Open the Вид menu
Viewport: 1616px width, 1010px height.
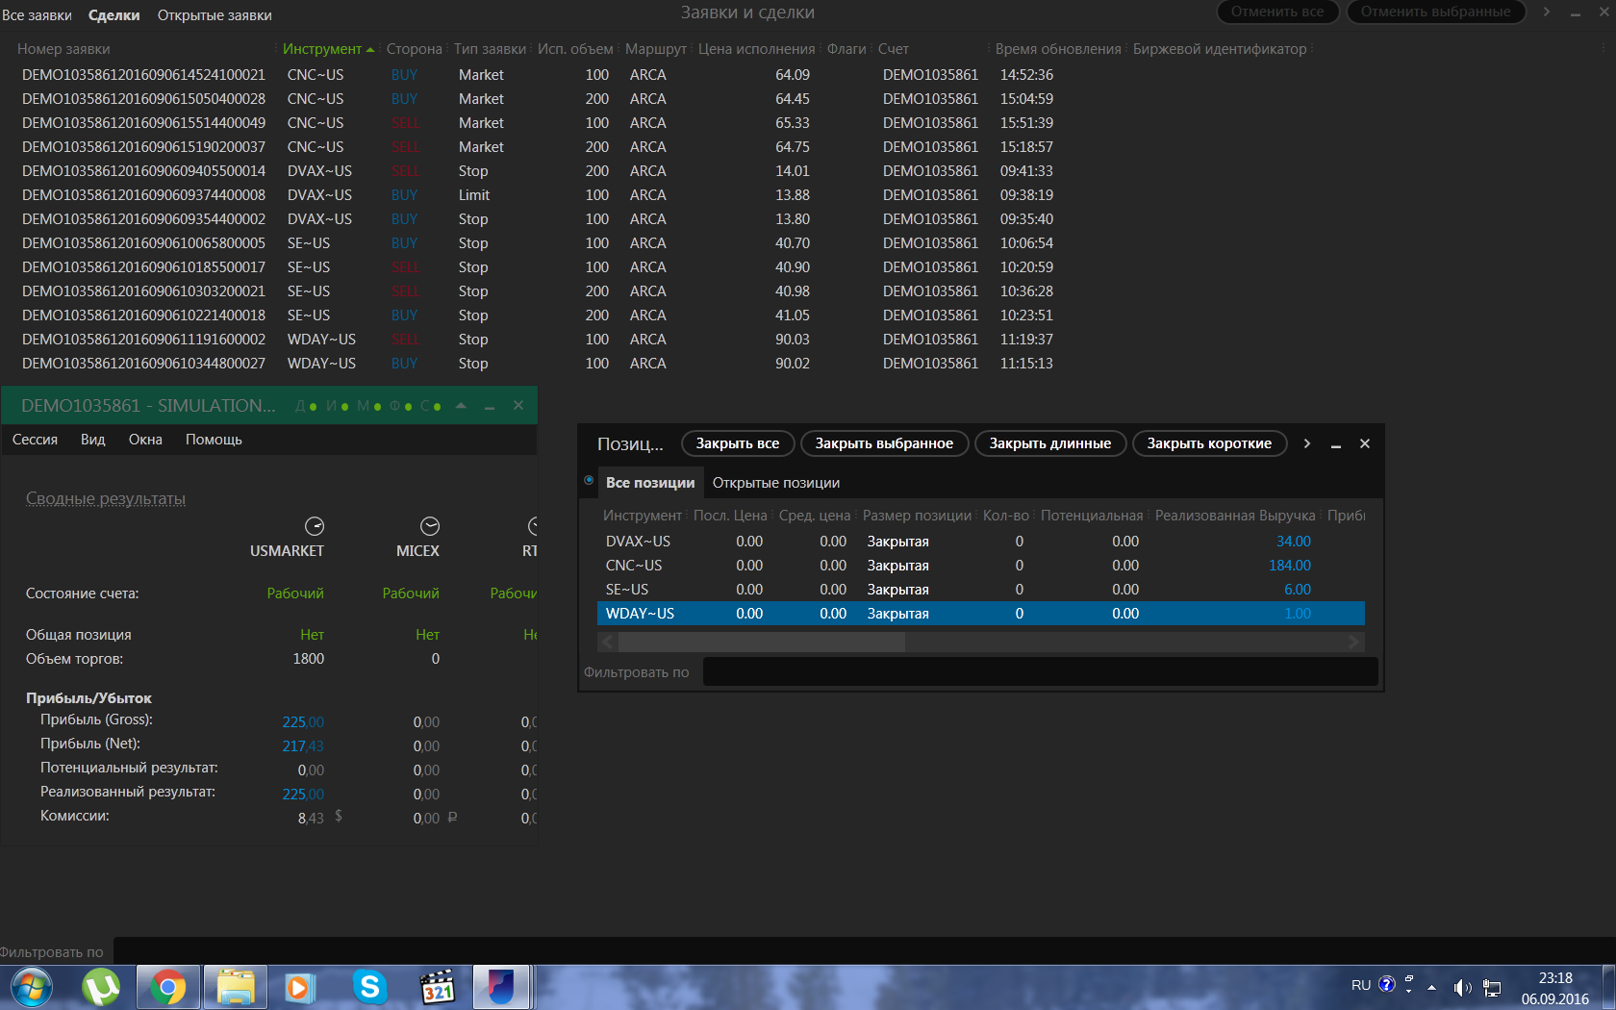tap(93, 440)
